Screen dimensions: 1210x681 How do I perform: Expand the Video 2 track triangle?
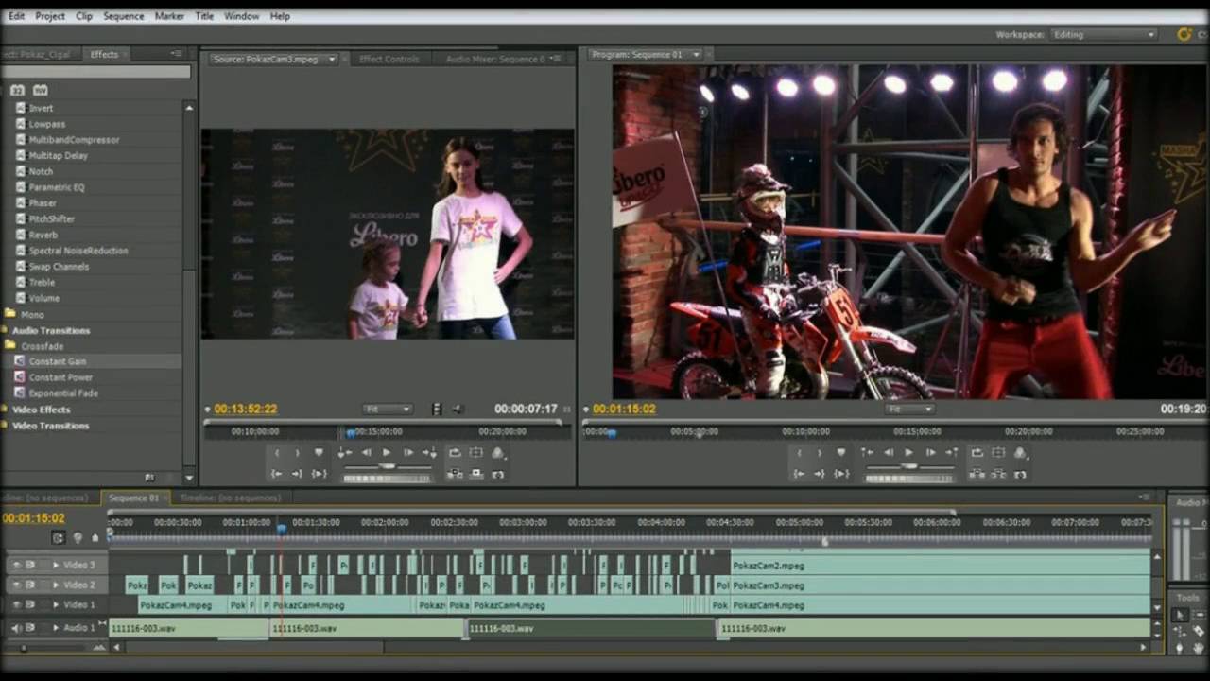56,585
